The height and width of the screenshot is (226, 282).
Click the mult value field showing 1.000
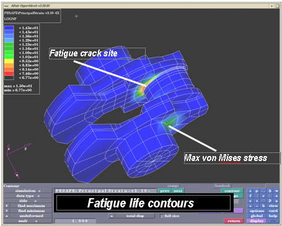click(75, 221)
